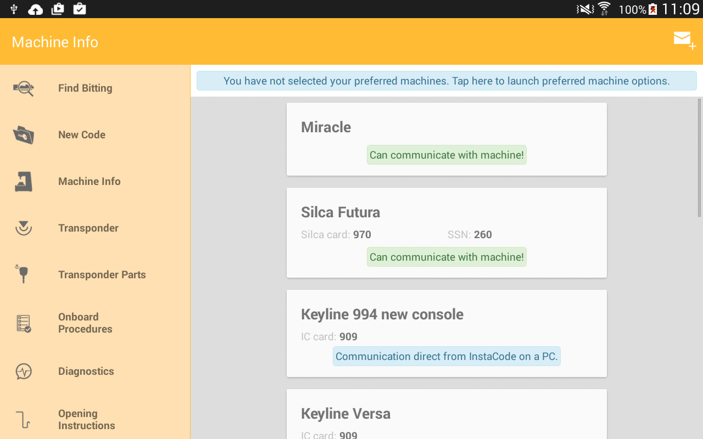Select Diagnostics in the sidebar menu

click(x=86, y=371)
